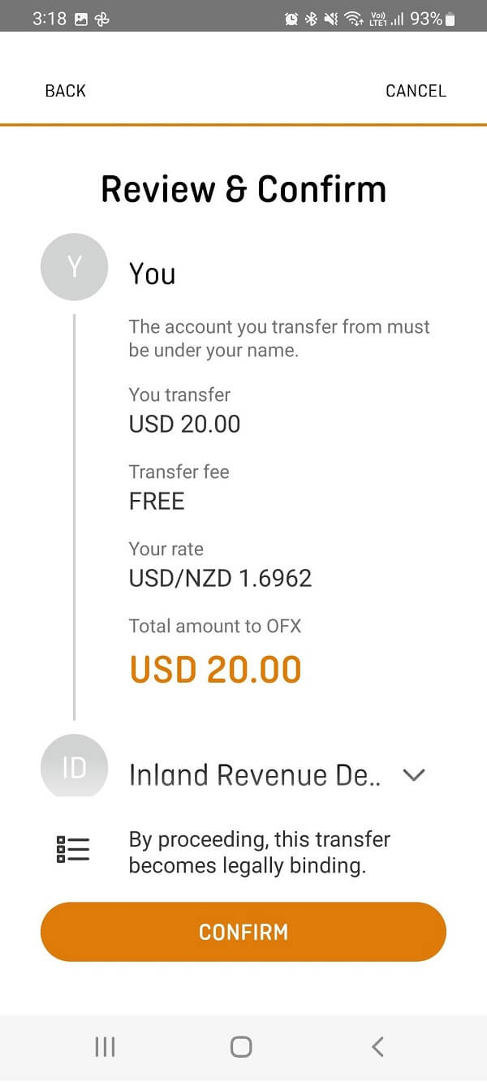Tap the mobile signal strength indicator
Screen dimensions: 487x1082
click(x=399, y=18)
